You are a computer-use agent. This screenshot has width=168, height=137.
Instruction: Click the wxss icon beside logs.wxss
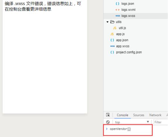(118, 16)
